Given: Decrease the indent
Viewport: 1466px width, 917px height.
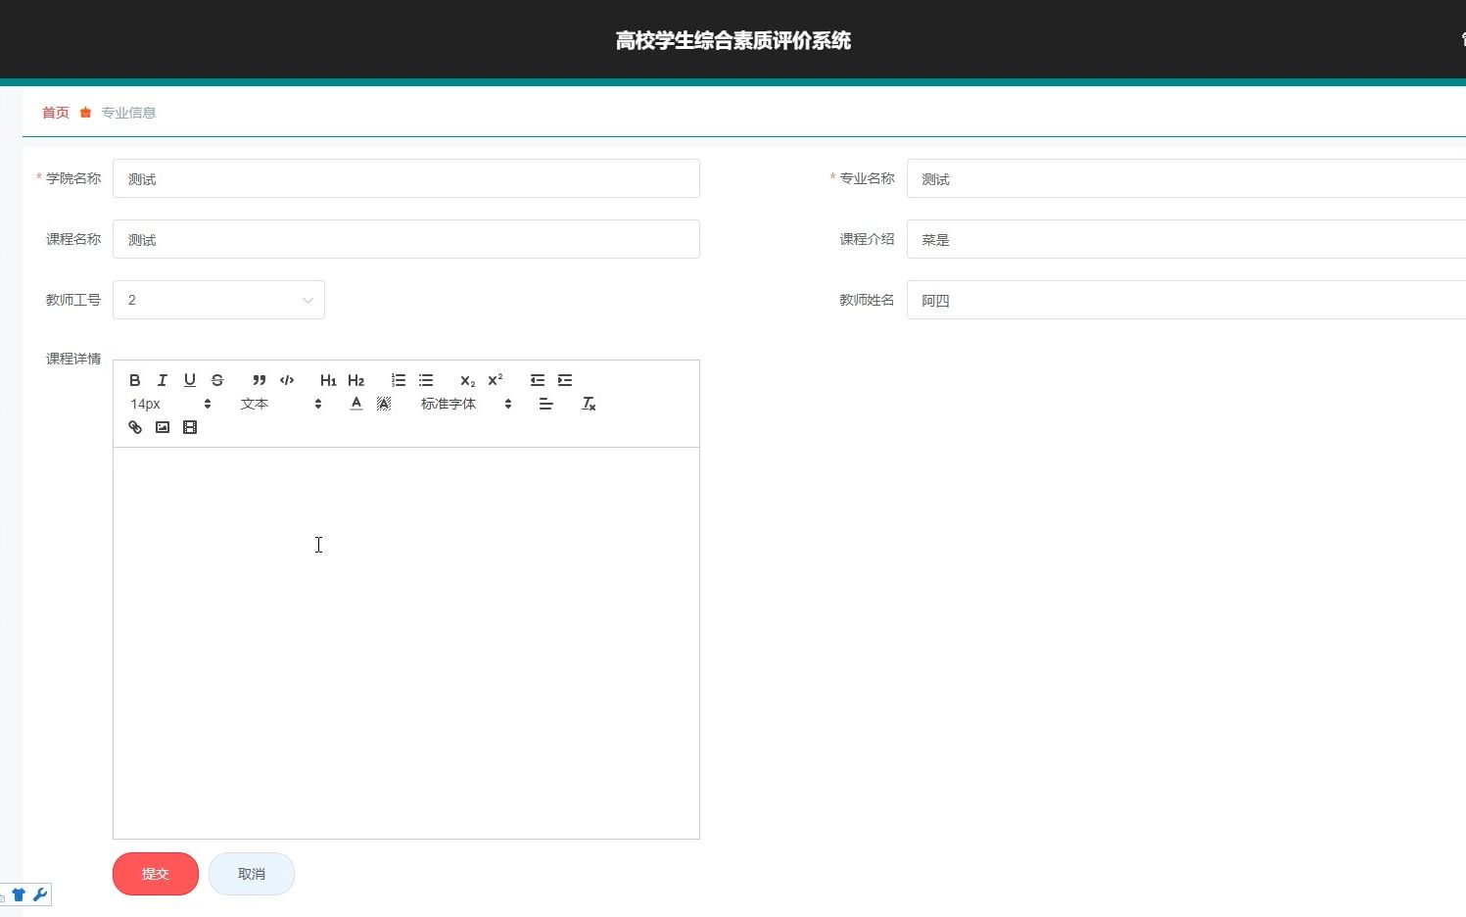Looking at the screenshot, I should click(538, 380).
